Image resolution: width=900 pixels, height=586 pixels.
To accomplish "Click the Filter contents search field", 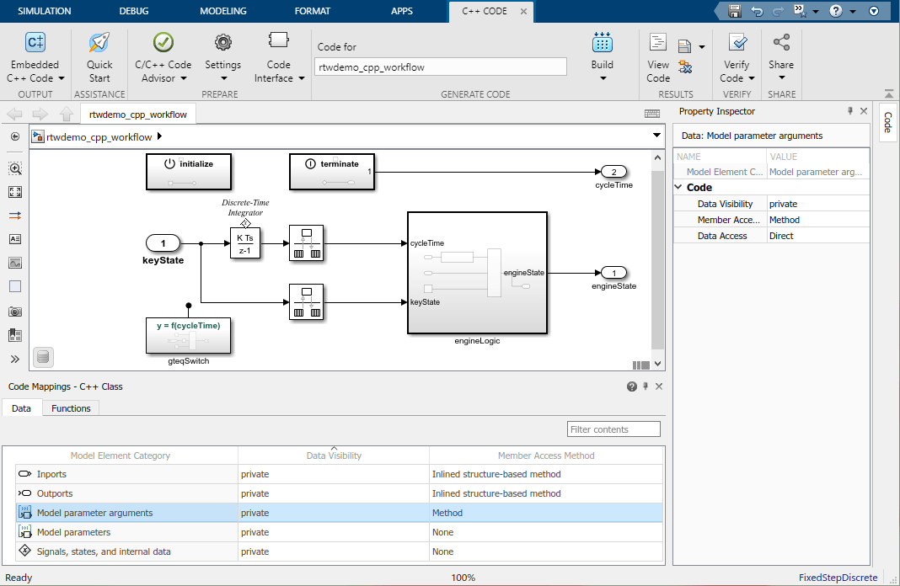I will (613, 429).
